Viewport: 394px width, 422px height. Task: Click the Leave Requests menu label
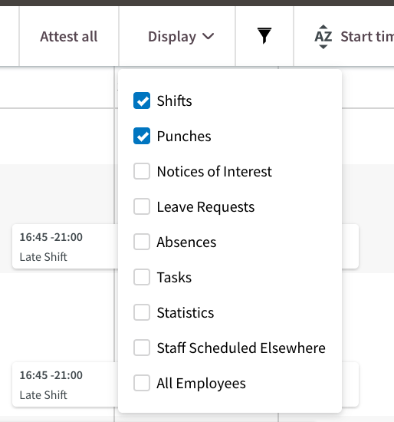[205, 207]
